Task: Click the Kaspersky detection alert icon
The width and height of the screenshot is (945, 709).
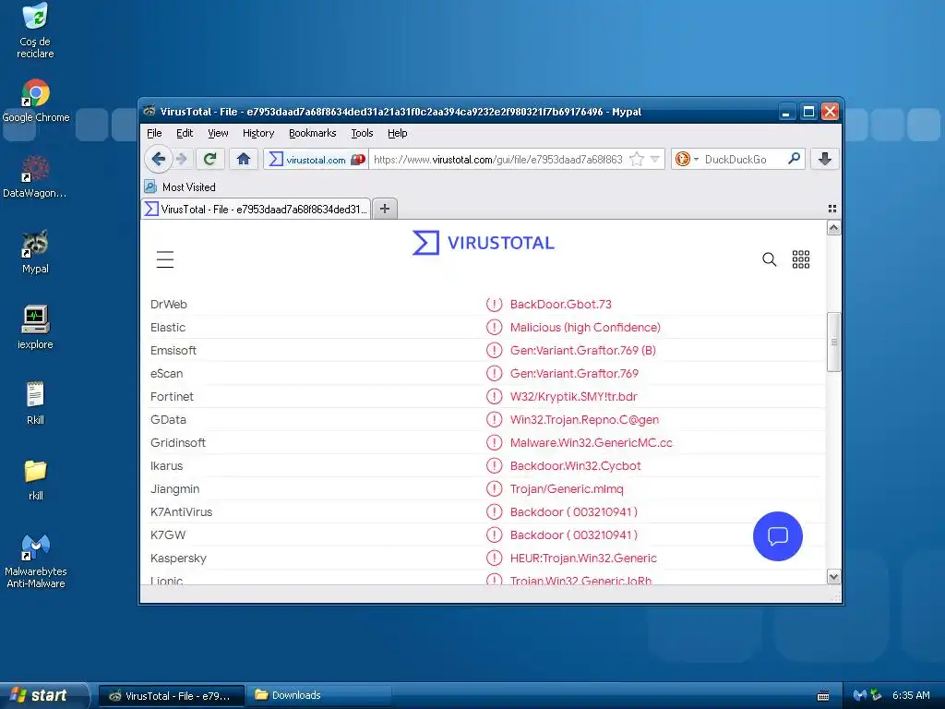Action: pyautogui.click(x=494, y=558)
